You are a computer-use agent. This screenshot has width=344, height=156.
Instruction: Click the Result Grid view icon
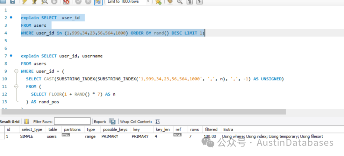click(26, 121)
